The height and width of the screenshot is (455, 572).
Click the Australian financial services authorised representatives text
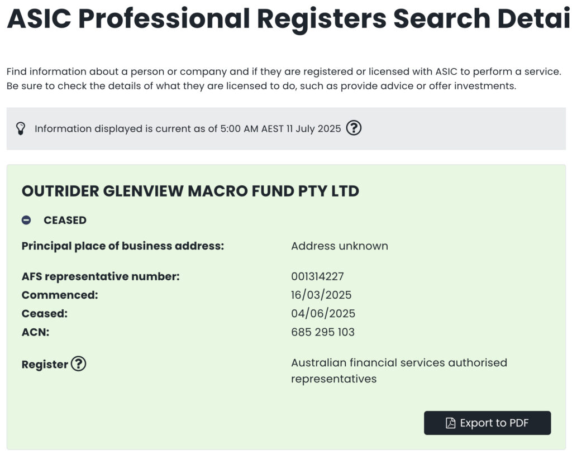point(399,371)
